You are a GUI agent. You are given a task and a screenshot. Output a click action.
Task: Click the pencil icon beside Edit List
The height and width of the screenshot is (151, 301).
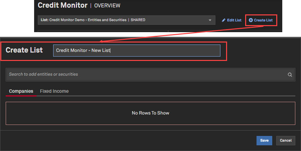[223, 20]
